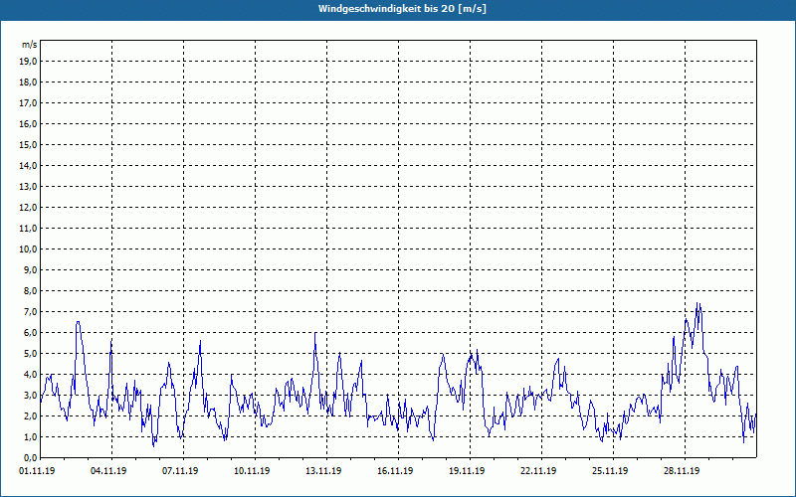Viewport: 796px width, 497px height.
Task: Click the 5,0 y-axis value
Action: 31,354
